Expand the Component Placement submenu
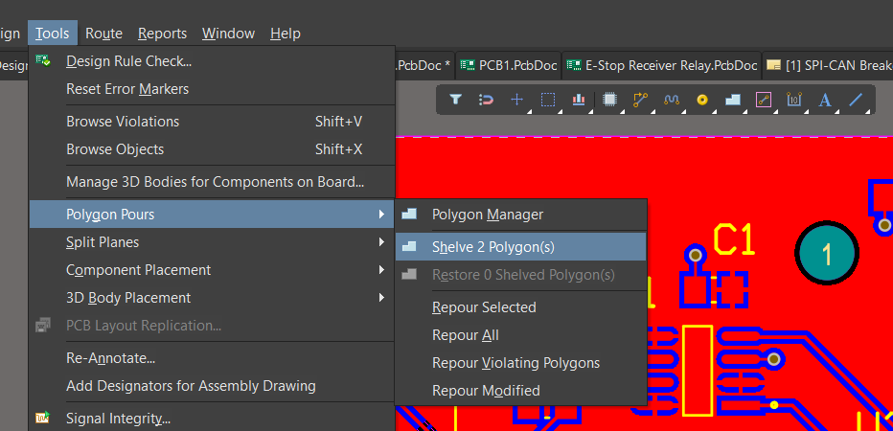This screenshot has height=431, width=893. click(x=212, y=270)
